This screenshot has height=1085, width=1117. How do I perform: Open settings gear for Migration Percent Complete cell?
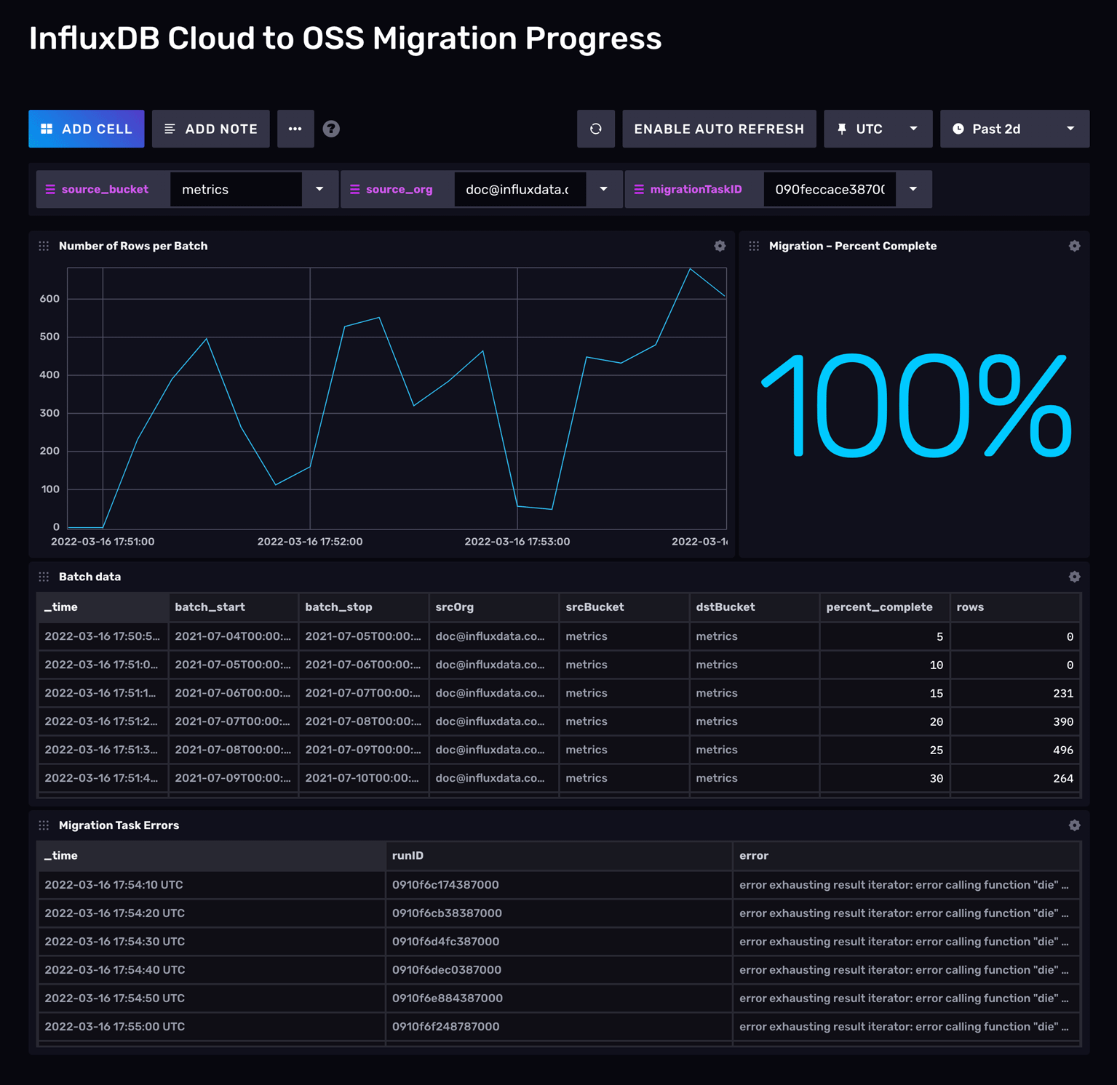click(1074, 246)
